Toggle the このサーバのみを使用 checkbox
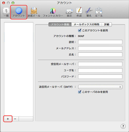Screen dimensions: 129x132 (80, 92)
